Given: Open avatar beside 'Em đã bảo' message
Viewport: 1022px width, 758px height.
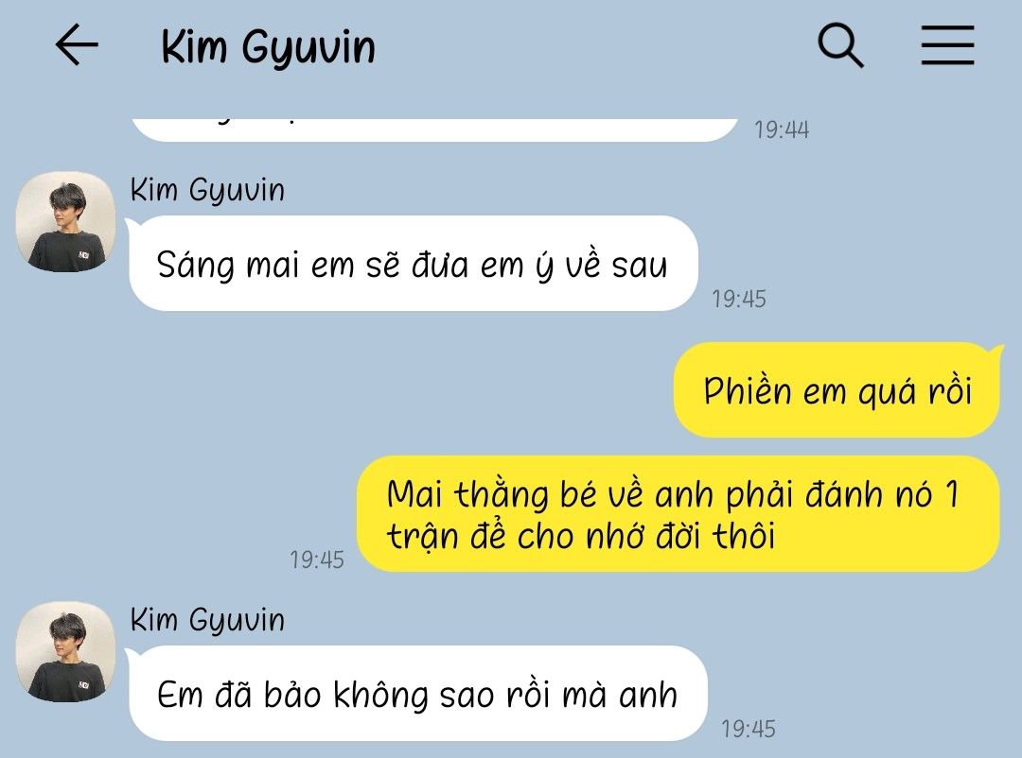Looking at the screenshot, I should pos(66,651).
